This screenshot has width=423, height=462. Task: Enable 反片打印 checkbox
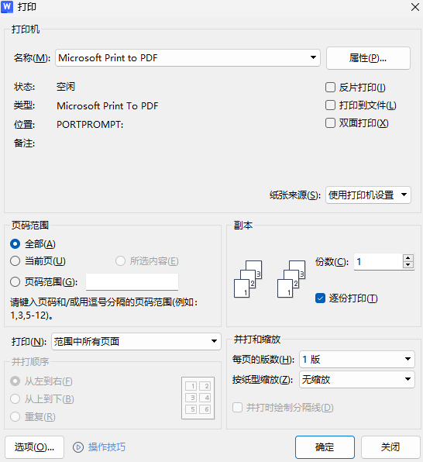(x=330, y=88)
